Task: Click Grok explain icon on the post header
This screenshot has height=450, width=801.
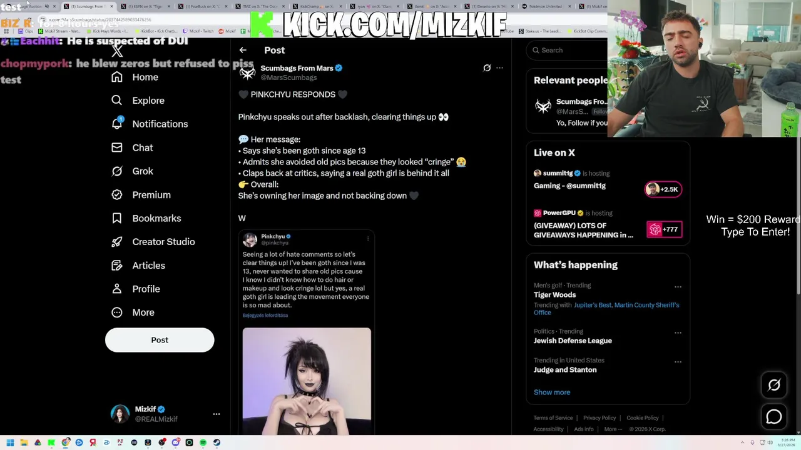Action: click(x=487, y=67)
